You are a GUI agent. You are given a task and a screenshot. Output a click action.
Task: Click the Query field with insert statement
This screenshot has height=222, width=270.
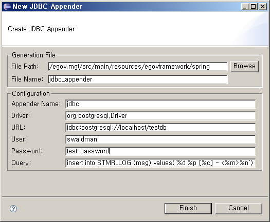tap(160, 163)
